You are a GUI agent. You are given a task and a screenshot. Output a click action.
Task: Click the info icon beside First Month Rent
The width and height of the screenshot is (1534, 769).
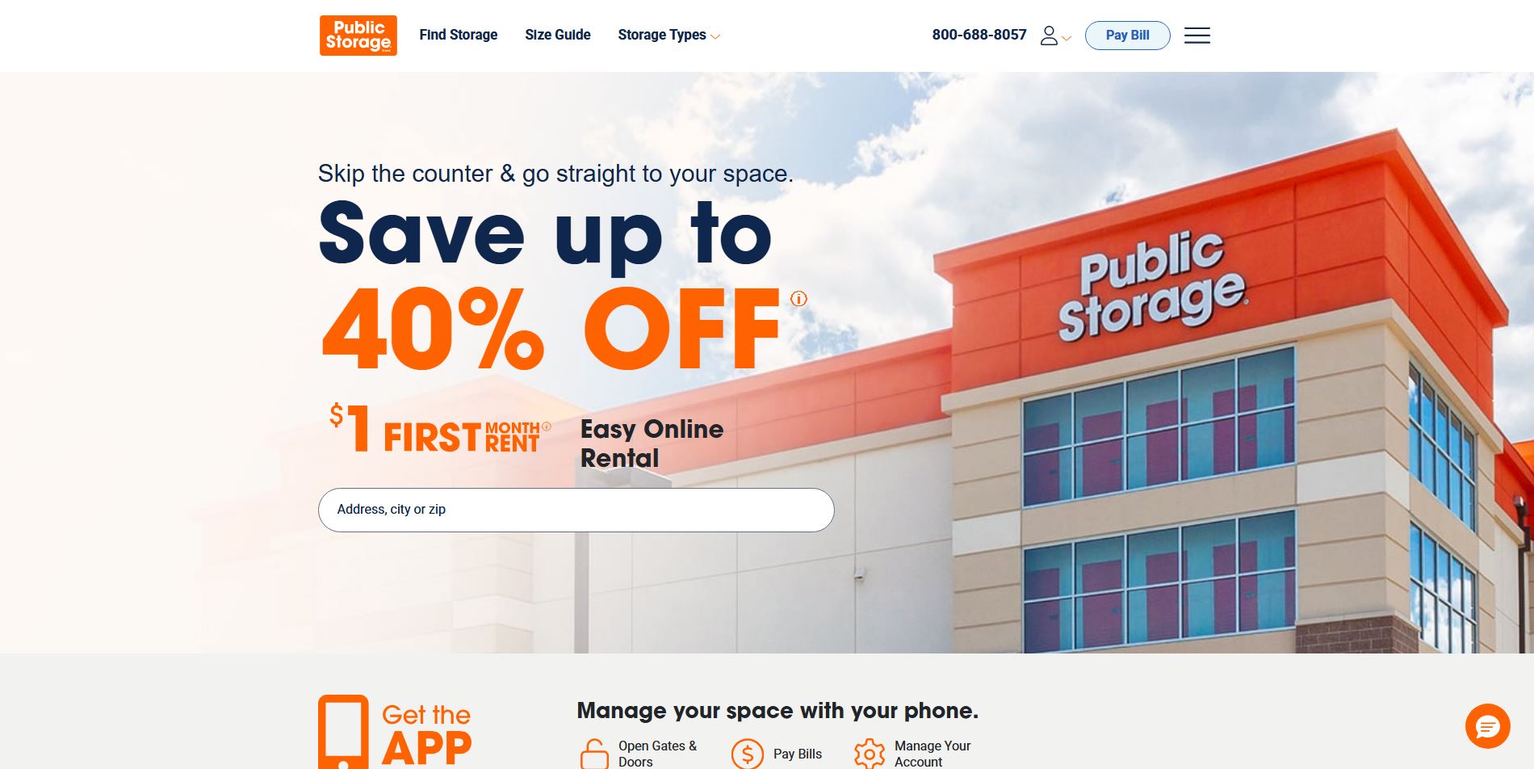pos(547,426)
